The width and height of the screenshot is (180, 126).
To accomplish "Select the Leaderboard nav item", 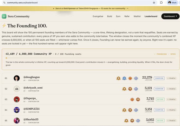I will [151, 16].
